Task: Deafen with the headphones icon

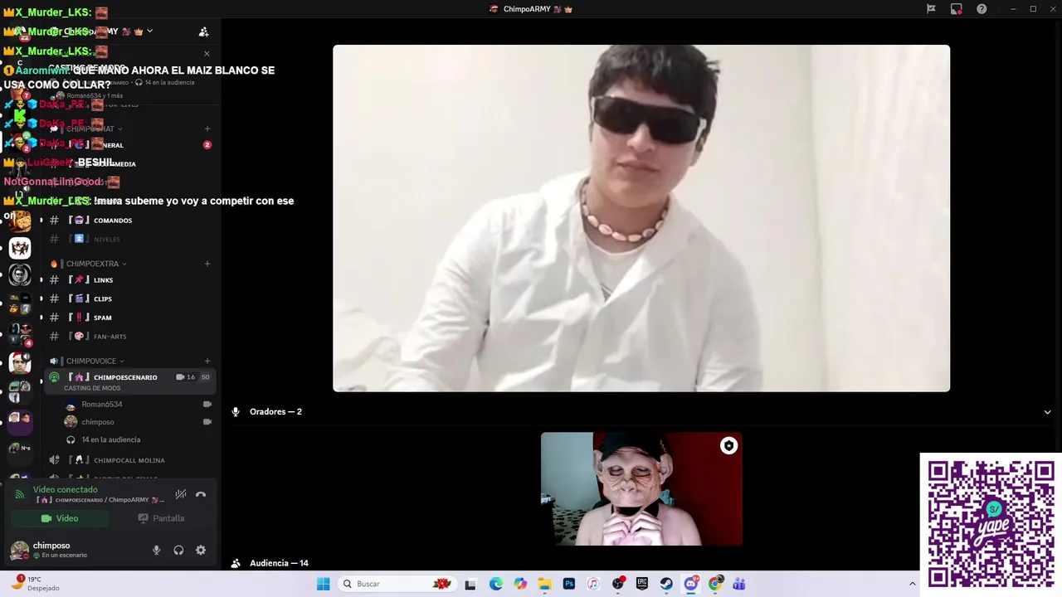Action: point(178,551)
